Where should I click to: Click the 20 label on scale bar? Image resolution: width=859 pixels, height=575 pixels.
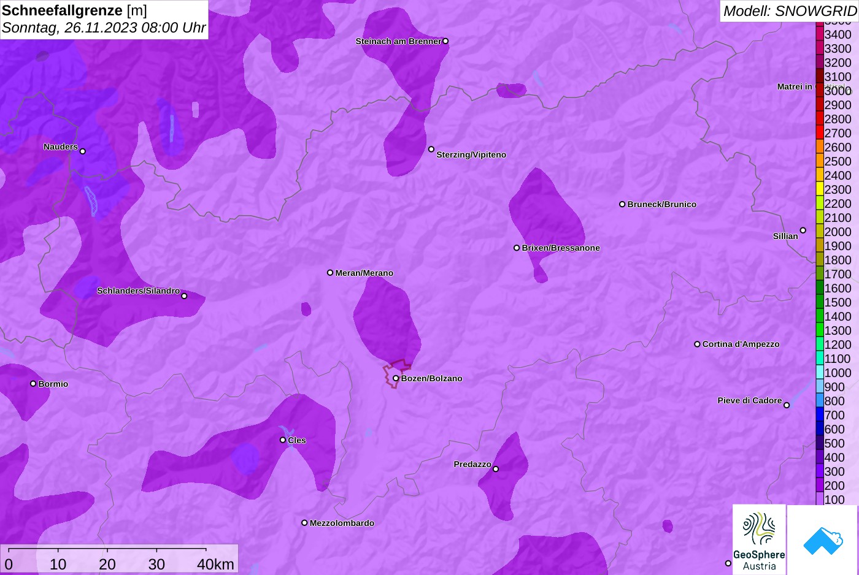[x=107, y=564]
